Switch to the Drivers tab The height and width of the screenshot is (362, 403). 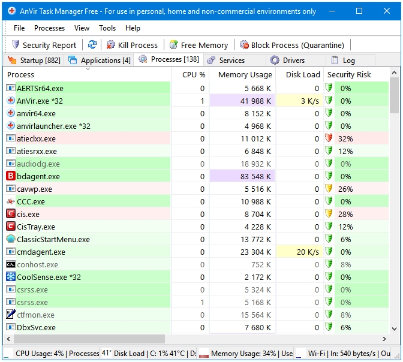(x=296, y=60)
